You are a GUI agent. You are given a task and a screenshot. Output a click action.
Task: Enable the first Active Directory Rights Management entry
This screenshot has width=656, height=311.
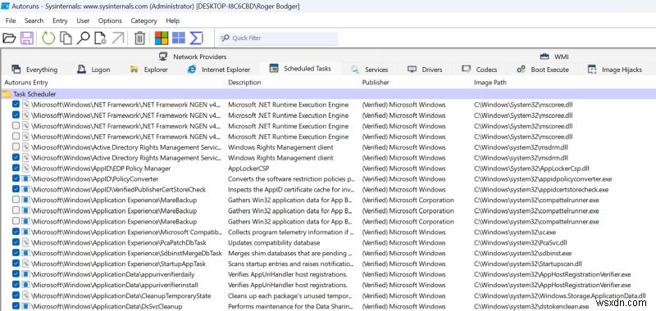point(16,147)
